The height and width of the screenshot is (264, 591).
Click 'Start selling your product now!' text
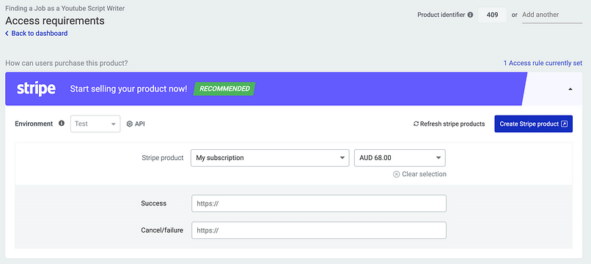128,89
